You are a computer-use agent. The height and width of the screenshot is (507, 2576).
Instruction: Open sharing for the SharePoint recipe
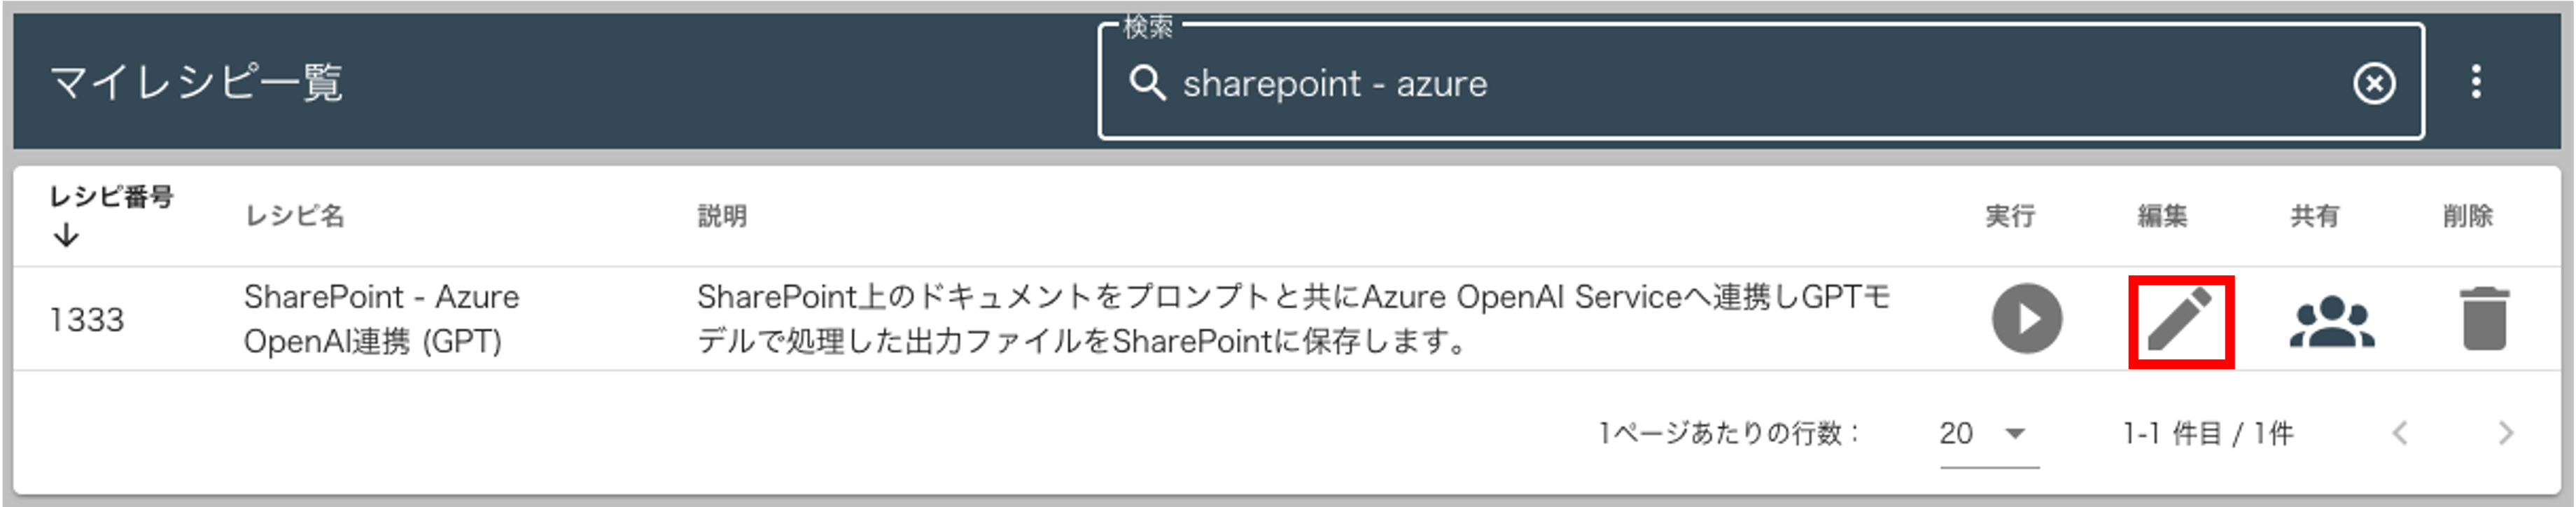pyautogui.click(x=2332, y=321)
